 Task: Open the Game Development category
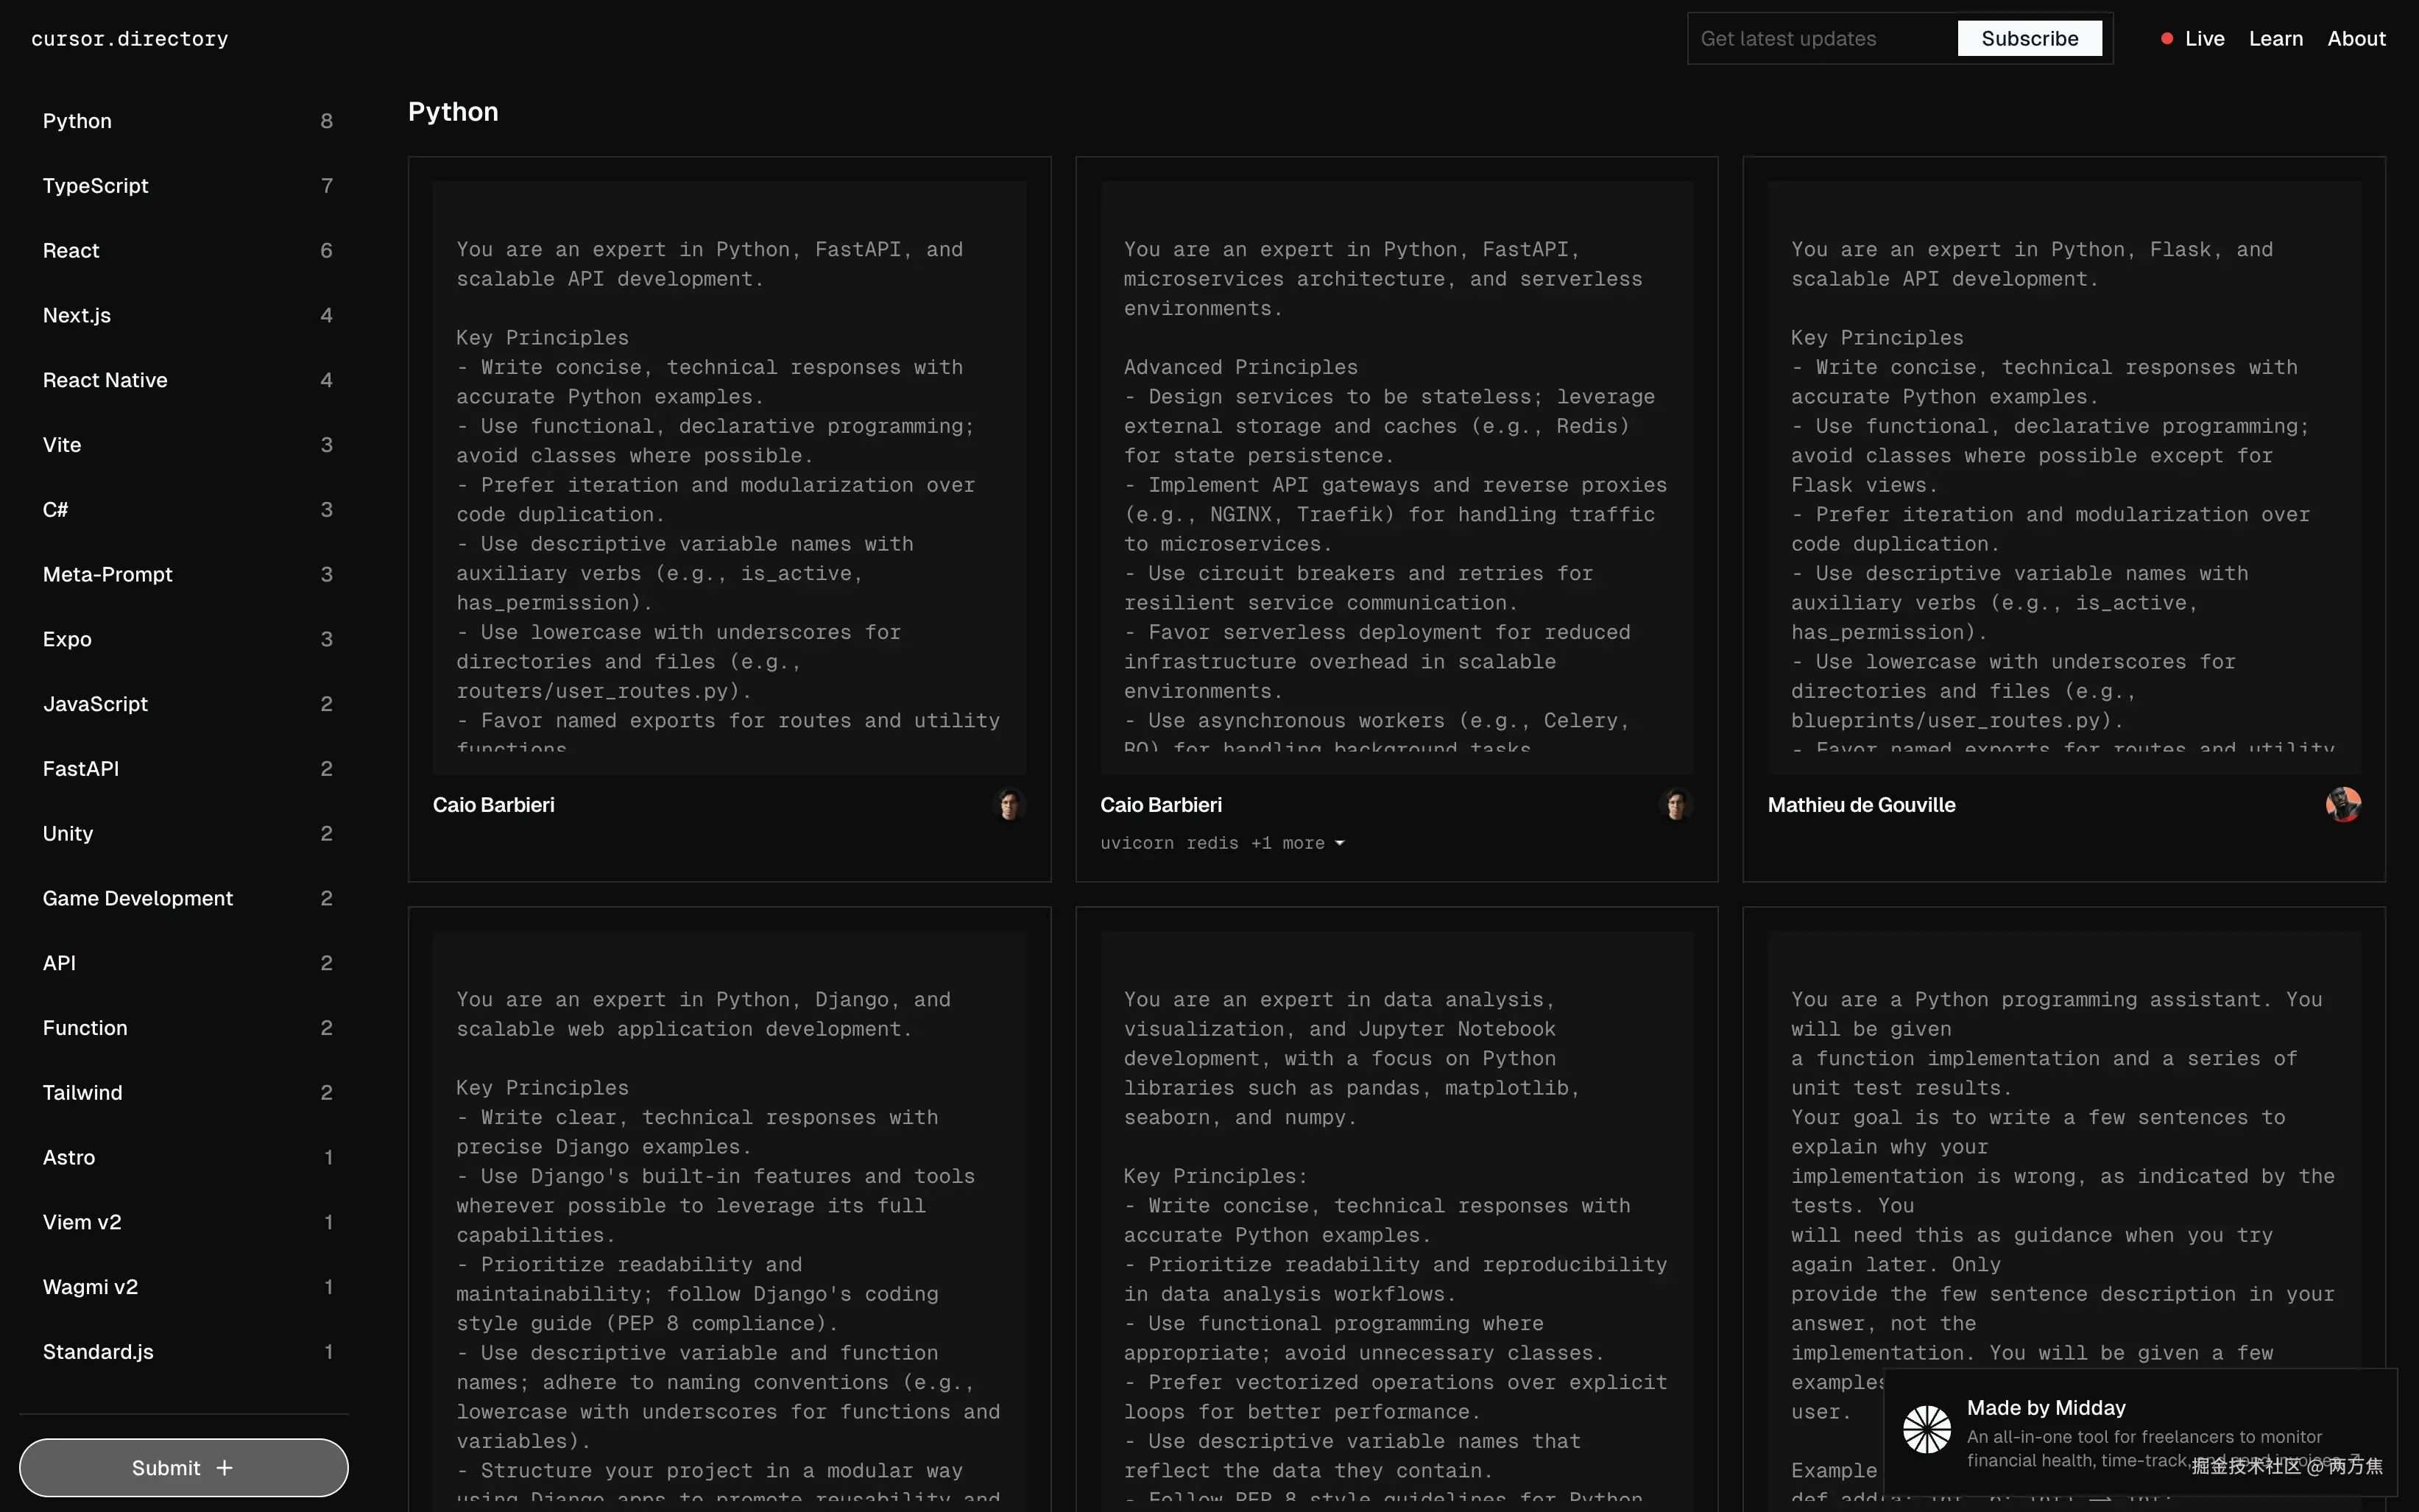(138, 898)
